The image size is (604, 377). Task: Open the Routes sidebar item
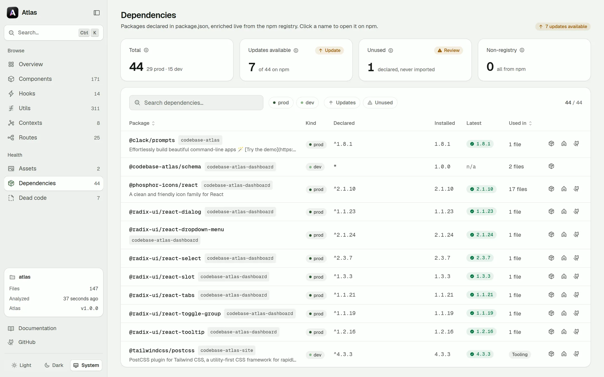pos(54,138)
